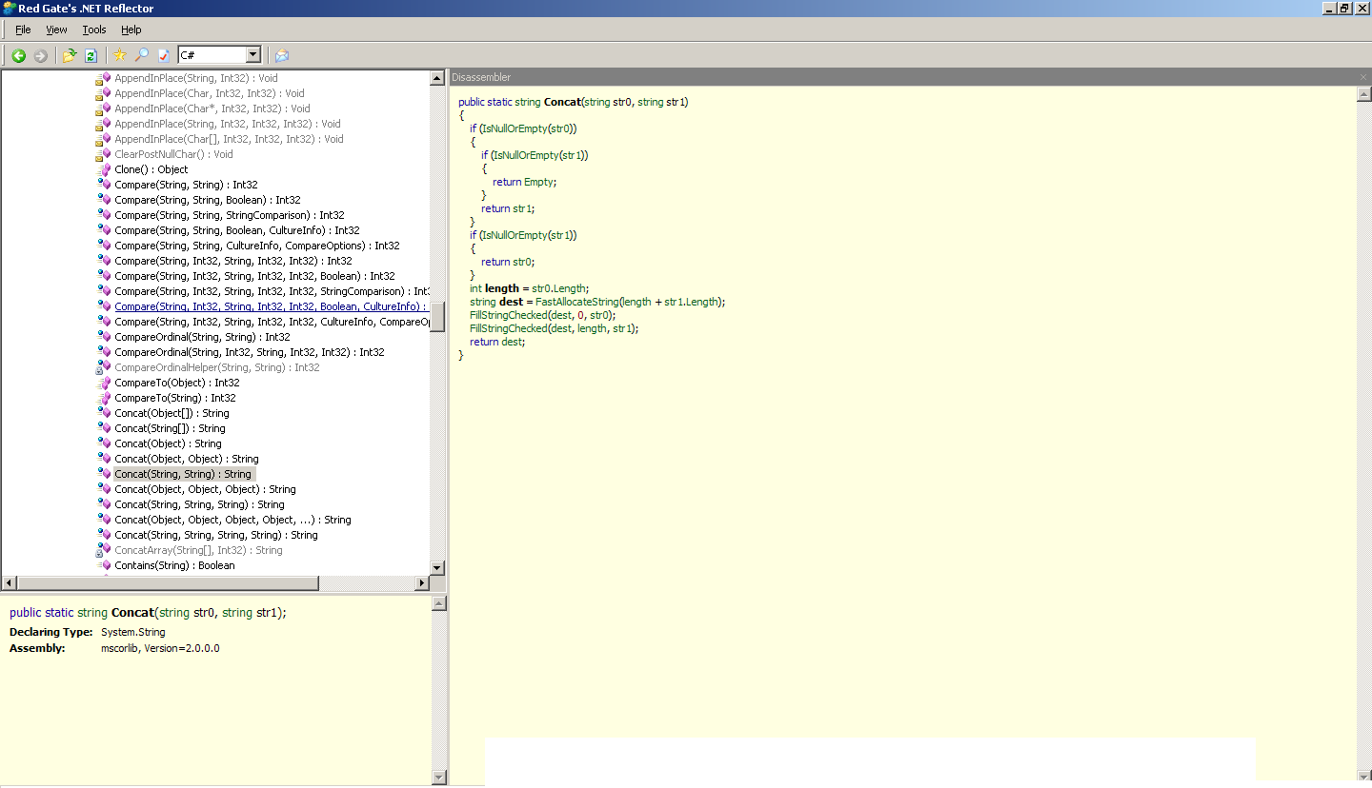
Task: Click IsNullOrEmpty in the disassembled code
Action: pos(514,128)
